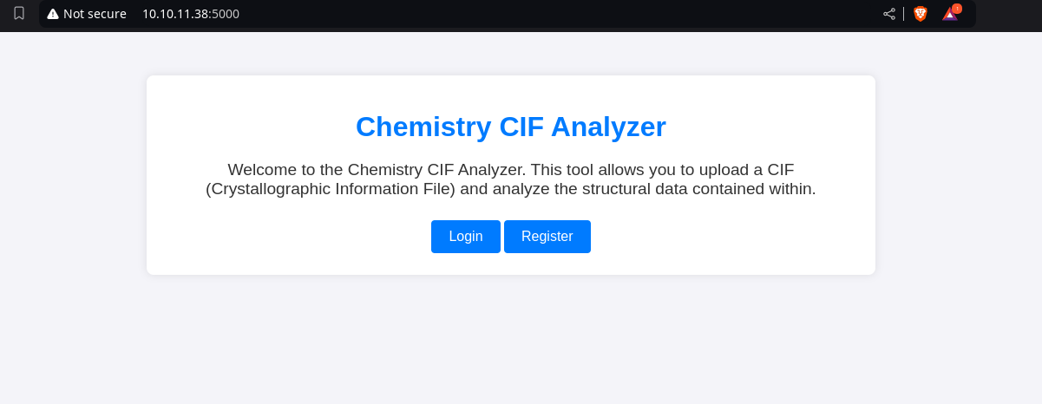
Task: Click empty white card area below buttons
Action: coord(510,264)
